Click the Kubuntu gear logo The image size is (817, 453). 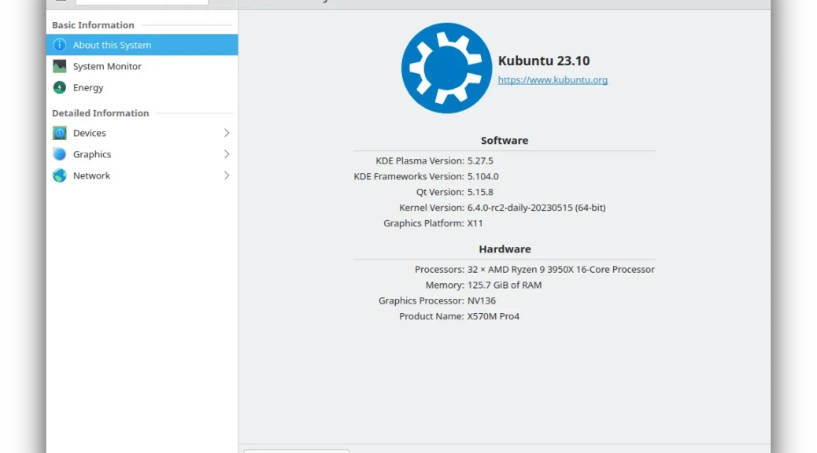[446, 68]
